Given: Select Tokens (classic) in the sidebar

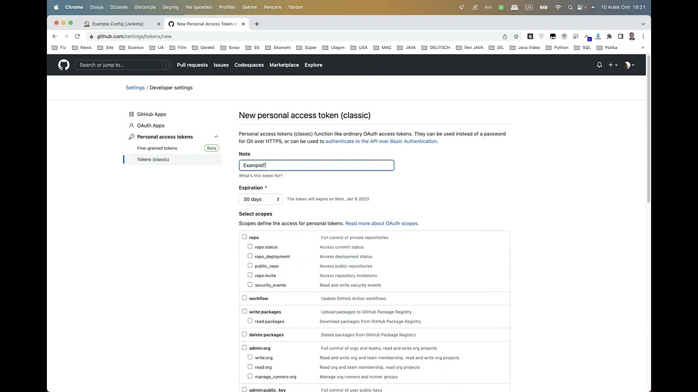Looking at the screenshot, I should click(x=153, y=160).
